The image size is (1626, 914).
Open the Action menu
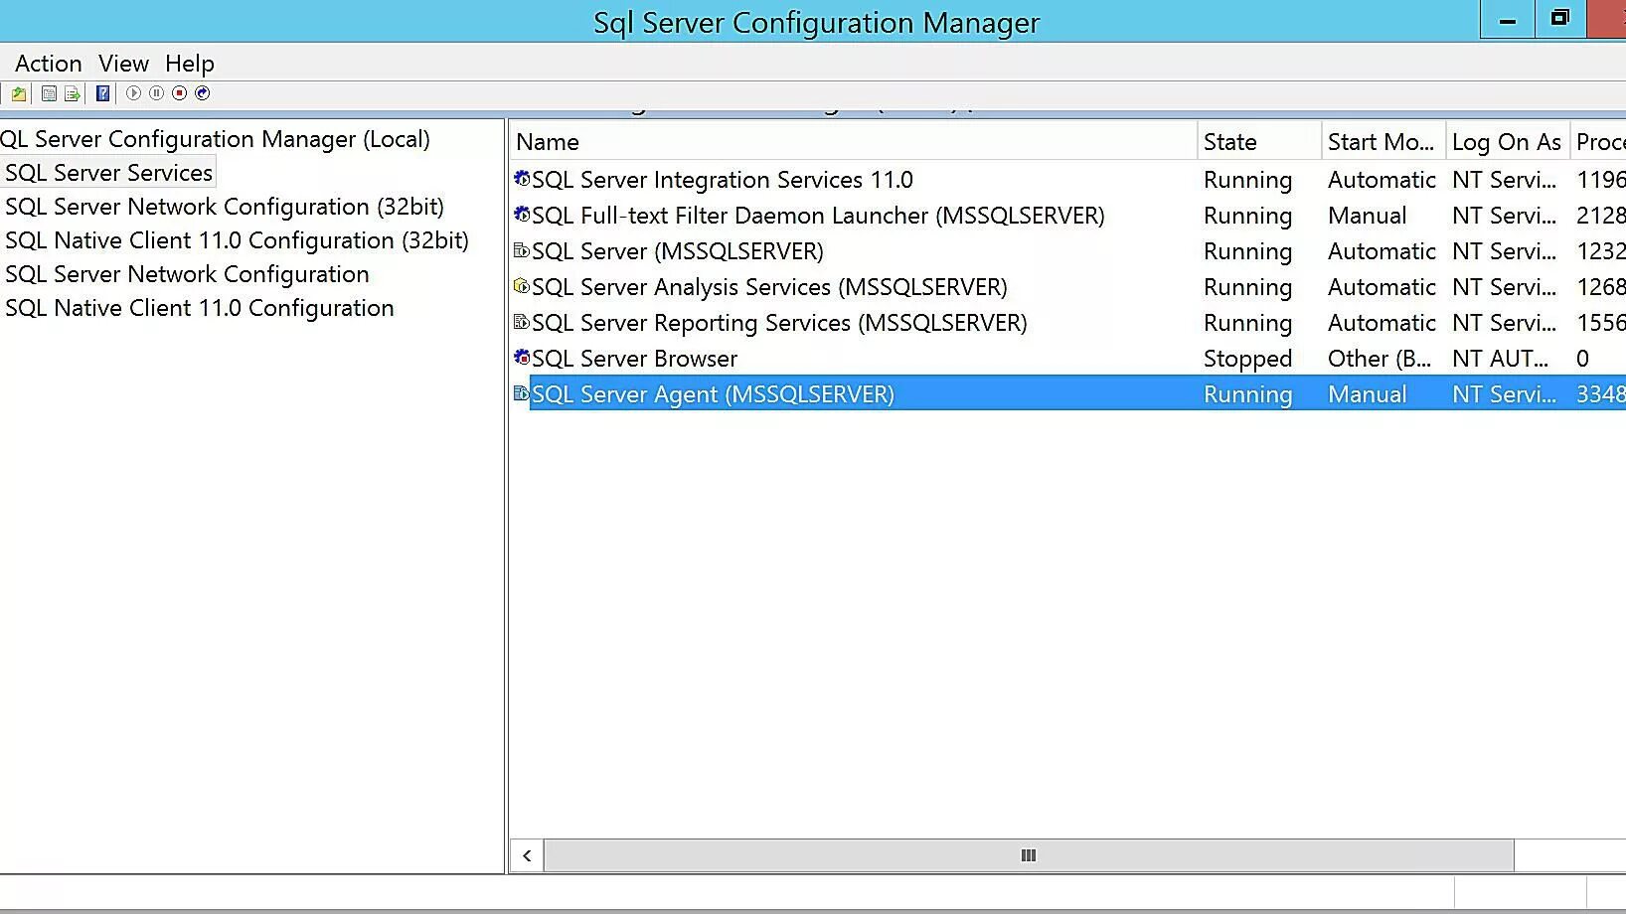tap(48, 64)
